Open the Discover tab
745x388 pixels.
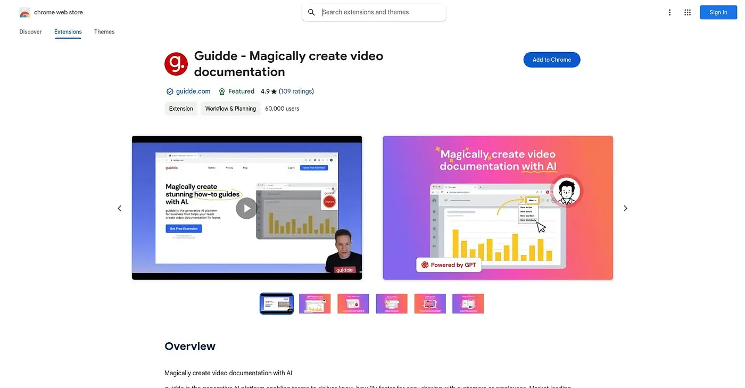[x=30, y=32]
